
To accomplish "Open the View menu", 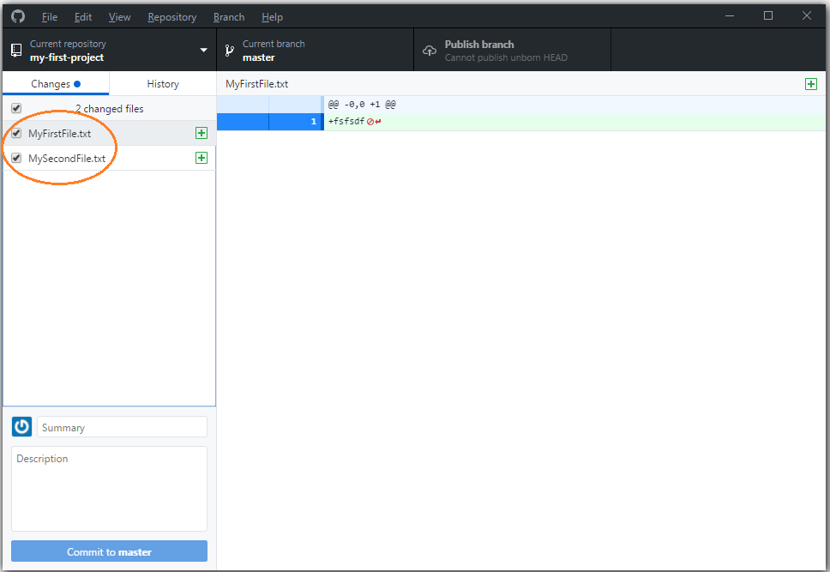I will pyautogui.click(x=120, y=17).
